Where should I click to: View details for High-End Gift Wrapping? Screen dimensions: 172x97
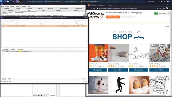click(159, 70)
